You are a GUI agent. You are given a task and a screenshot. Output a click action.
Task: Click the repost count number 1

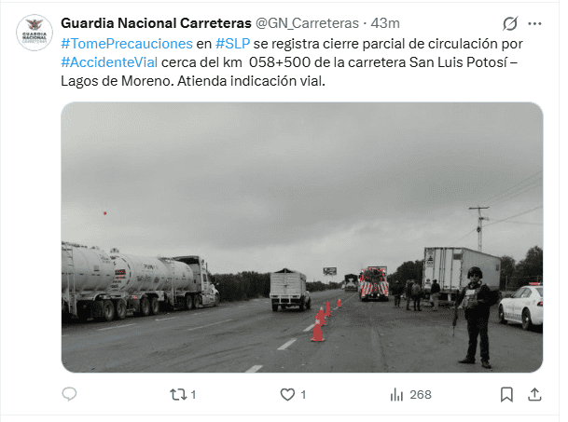pyautogui.click(x=193, y=394)
